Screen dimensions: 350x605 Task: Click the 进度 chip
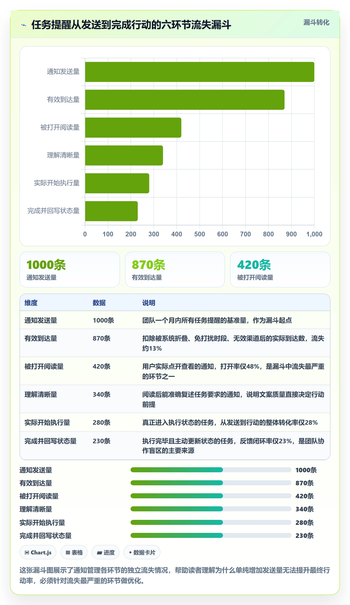105,552
